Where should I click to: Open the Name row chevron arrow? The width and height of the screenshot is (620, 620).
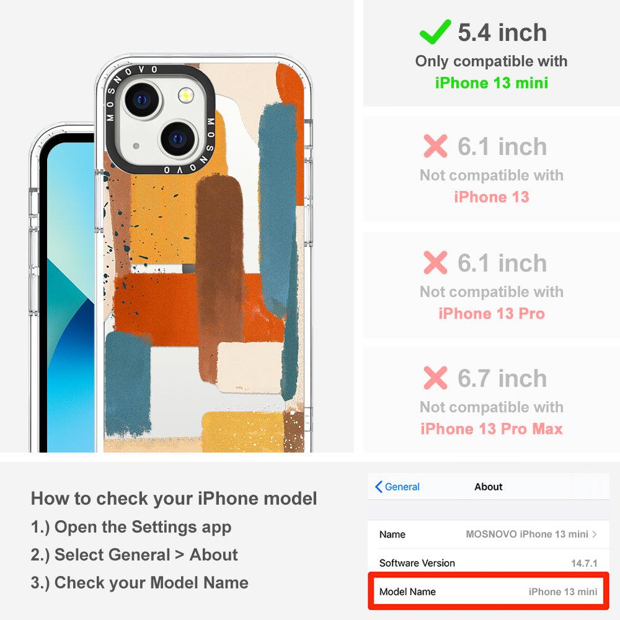pos(595,534)
